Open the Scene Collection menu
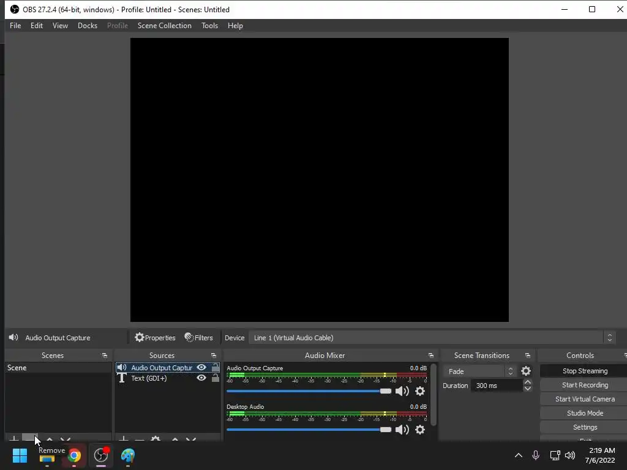The height and width of the screenshot is (470, 627). [x=164, y=26]
